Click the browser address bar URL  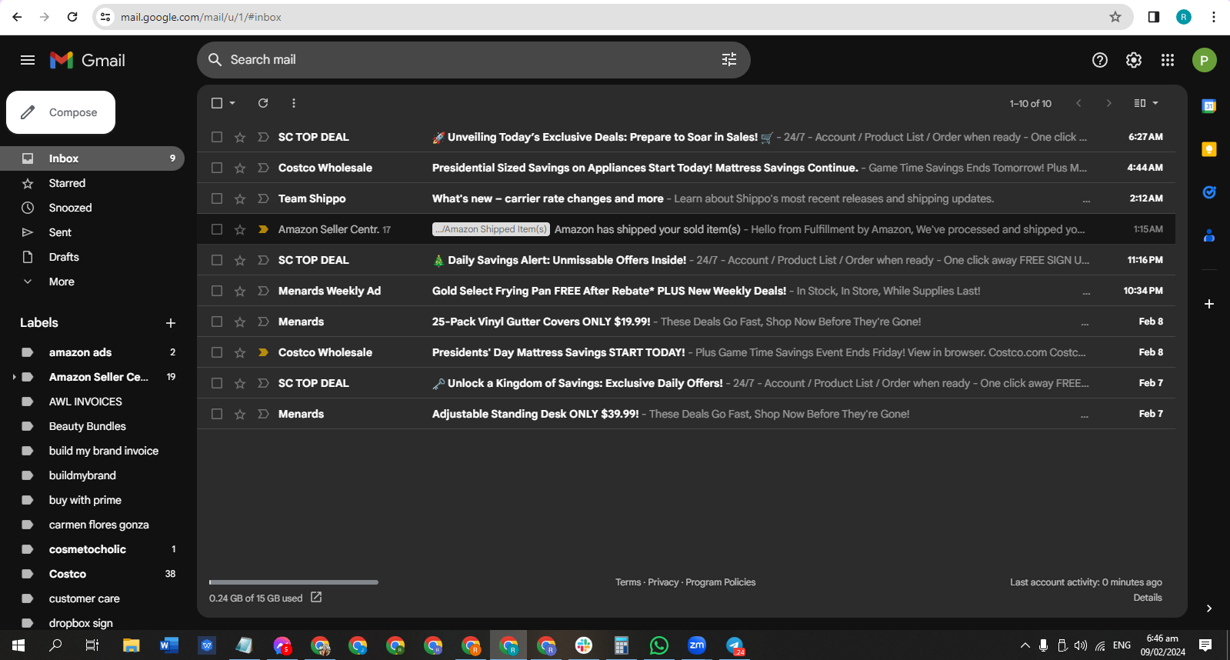(201, 17)
